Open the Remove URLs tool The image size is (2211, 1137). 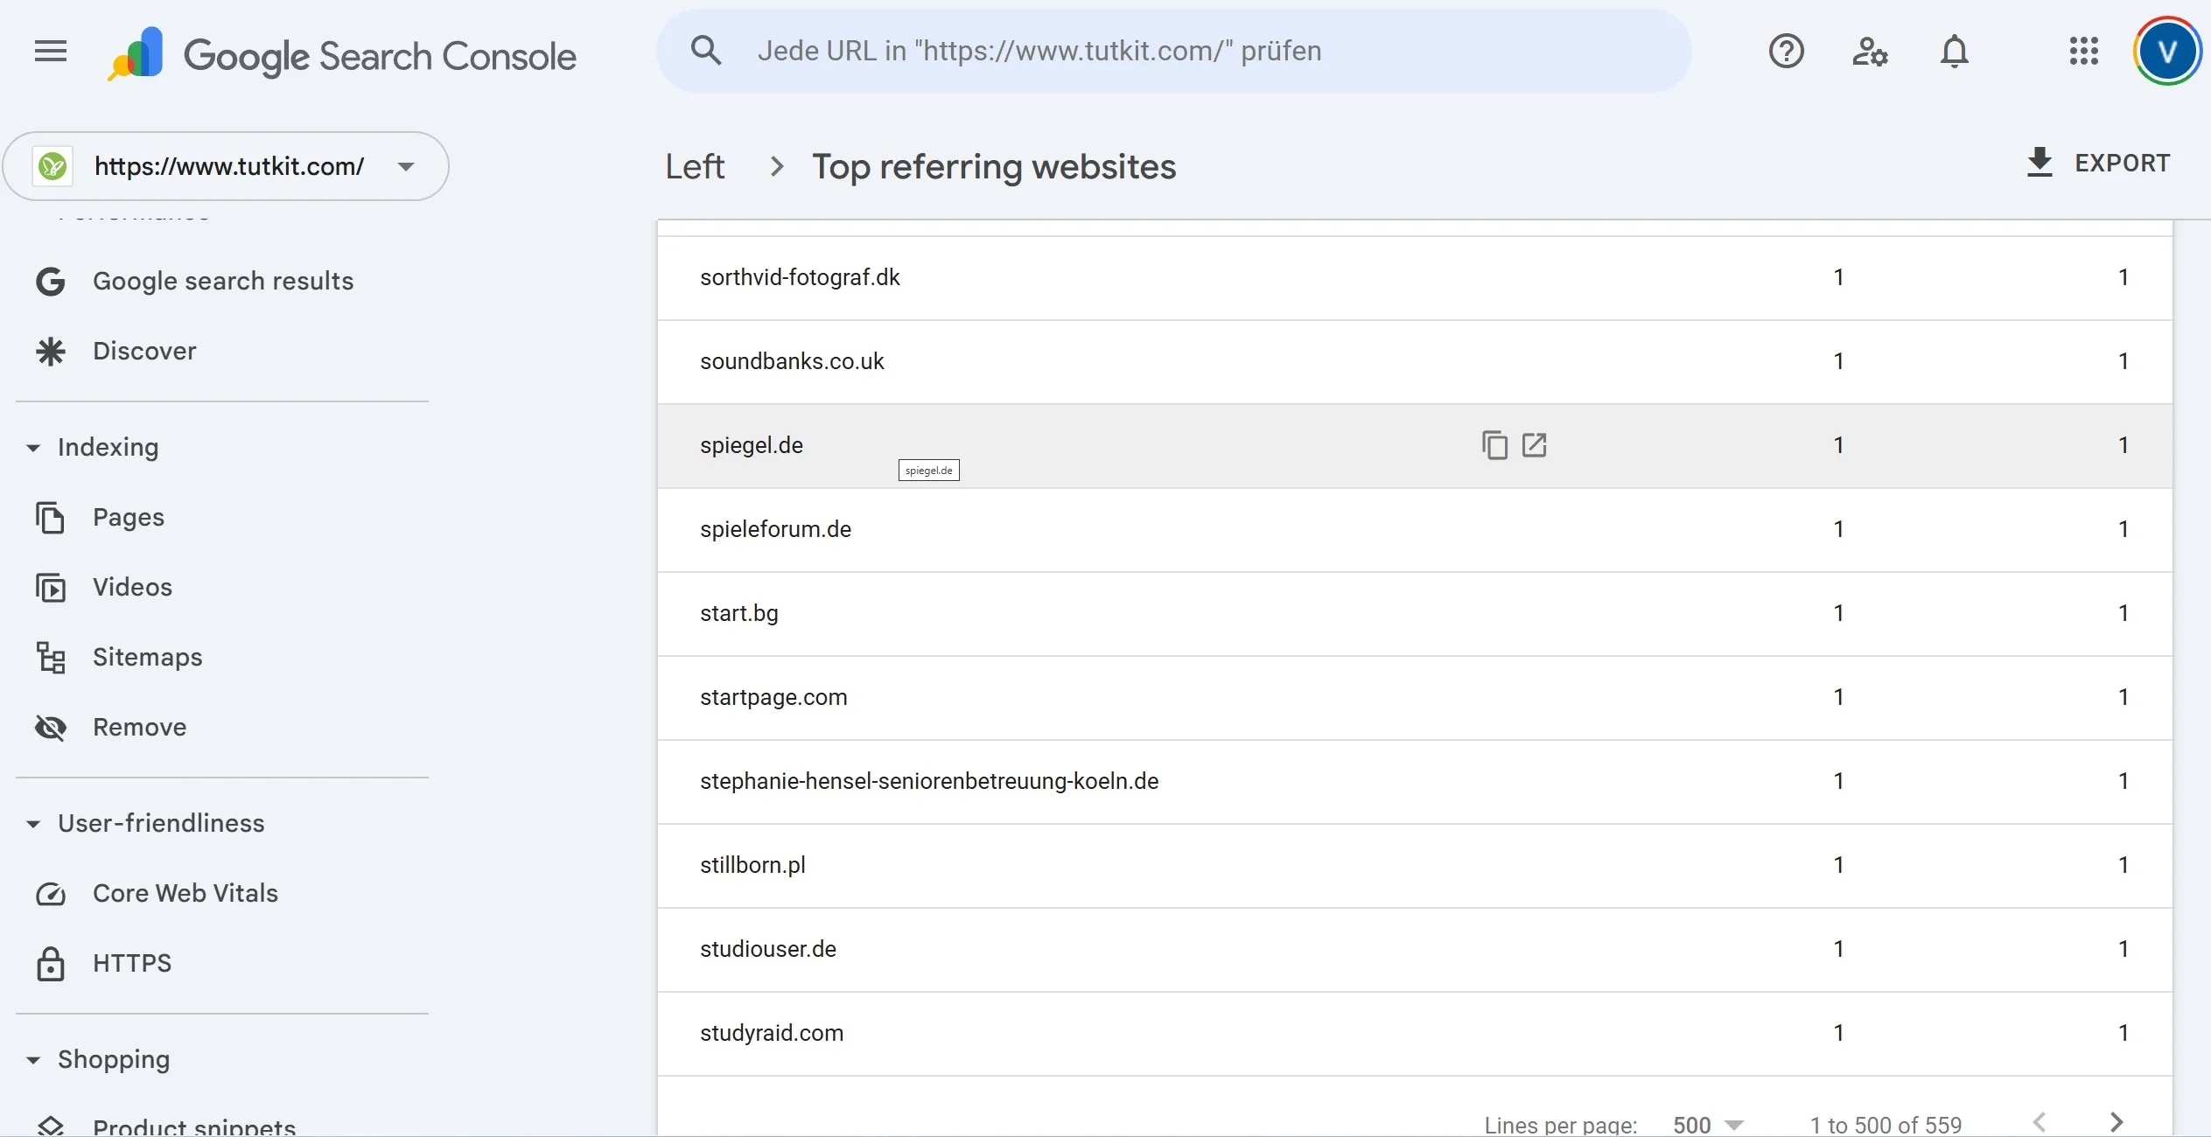(140, 727)
